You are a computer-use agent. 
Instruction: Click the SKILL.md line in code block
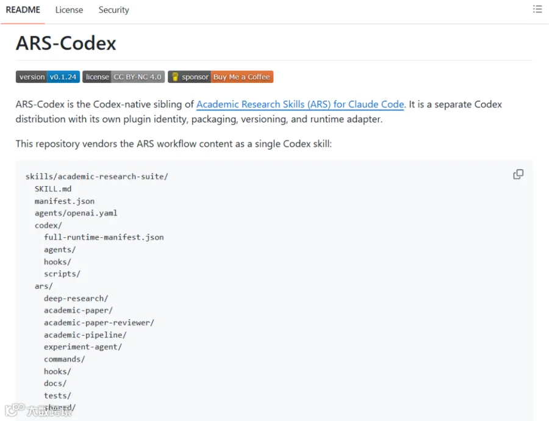[53, 189]
